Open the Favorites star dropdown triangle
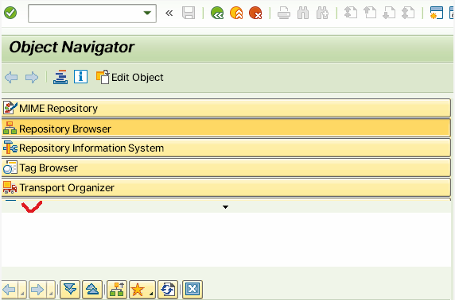Image resolution: width=455 pixels, height=300 pixels. tap(151, 294)
